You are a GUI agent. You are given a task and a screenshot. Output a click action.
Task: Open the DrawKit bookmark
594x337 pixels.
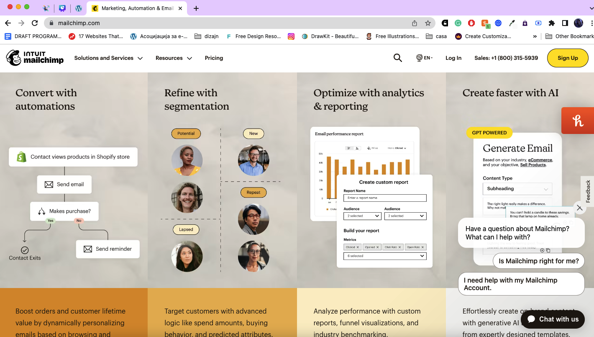[x=330, y=36]
